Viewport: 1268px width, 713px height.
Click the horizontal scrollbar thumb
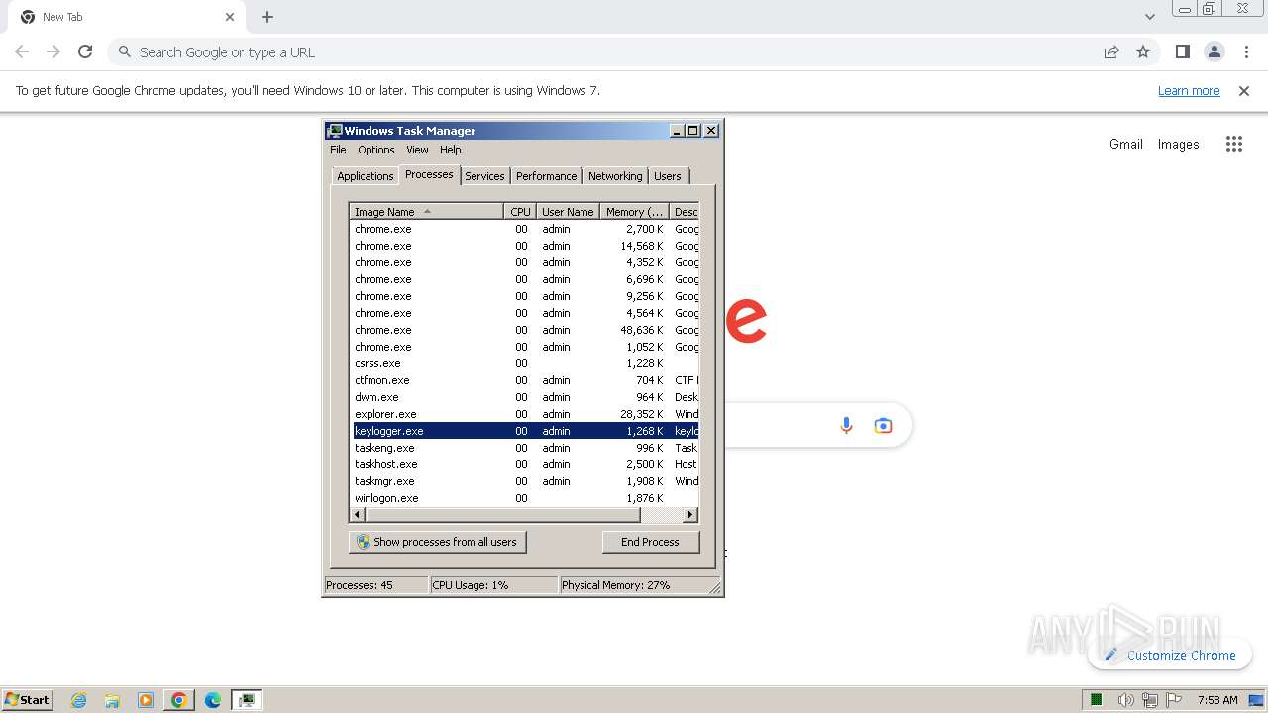(x=502, y=515)
